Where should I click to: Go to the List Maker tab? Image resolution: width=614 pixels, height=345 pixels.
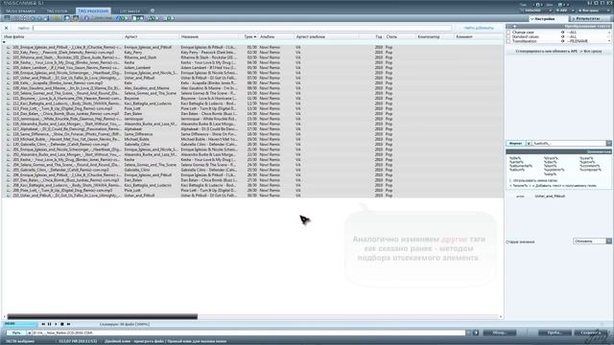(x=130, y=11)
